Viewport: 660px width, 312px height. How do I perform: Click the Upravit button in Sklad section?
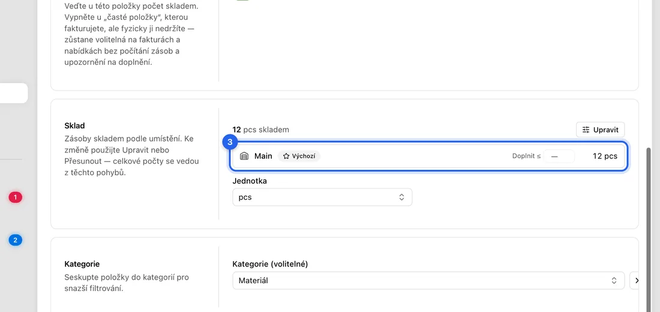(600, 130)
